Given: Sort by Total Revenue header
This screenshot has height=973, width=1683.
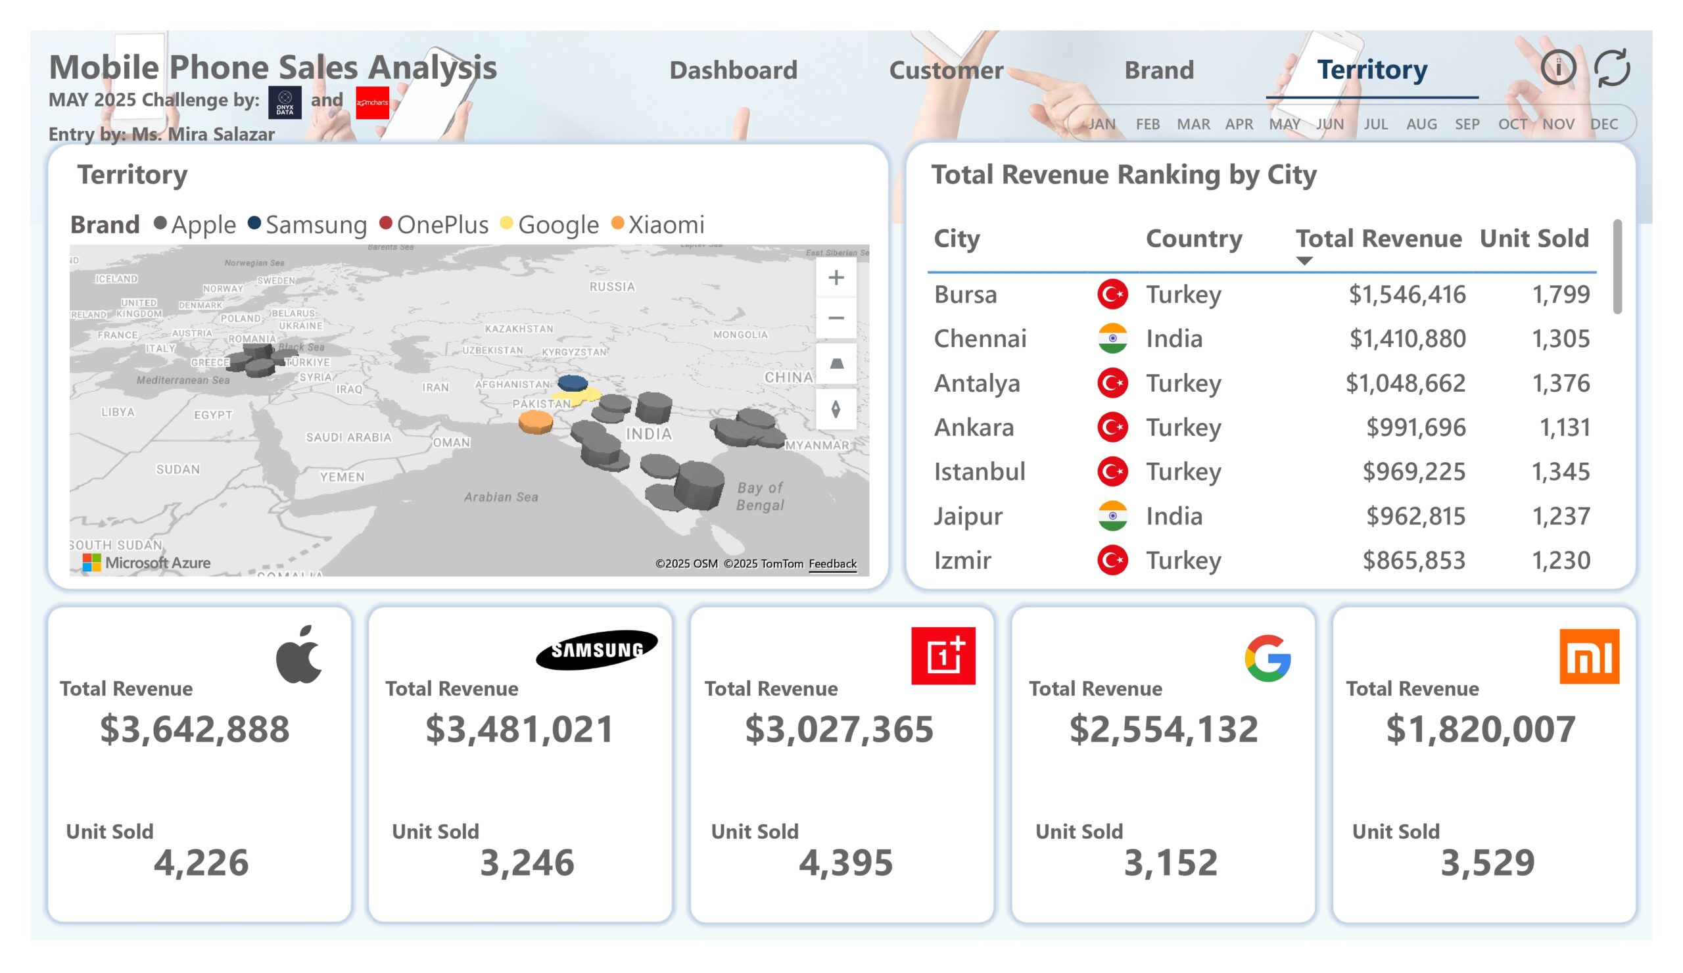Looking at the screenshot, I should tap(1379, 239).
